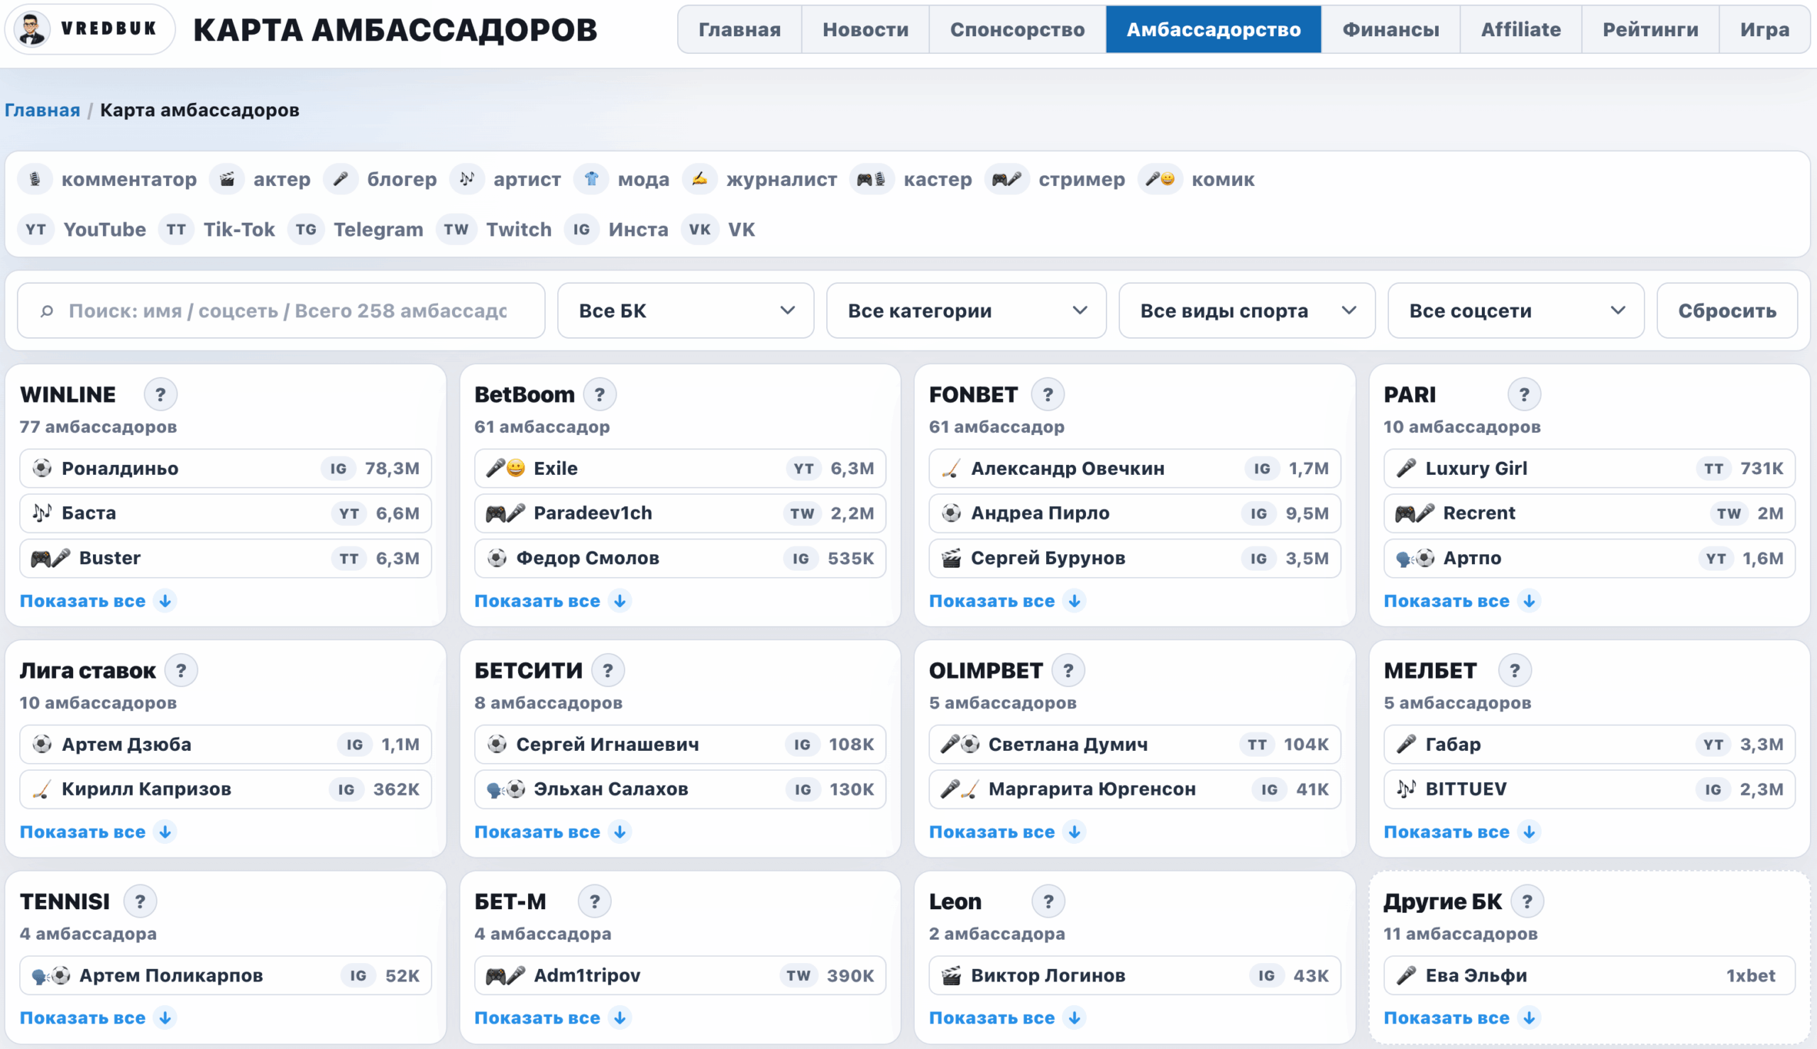The image size is (1817, 1049).
Task: Follow the Главная breadcrumb link
Action: pos(43,110)
